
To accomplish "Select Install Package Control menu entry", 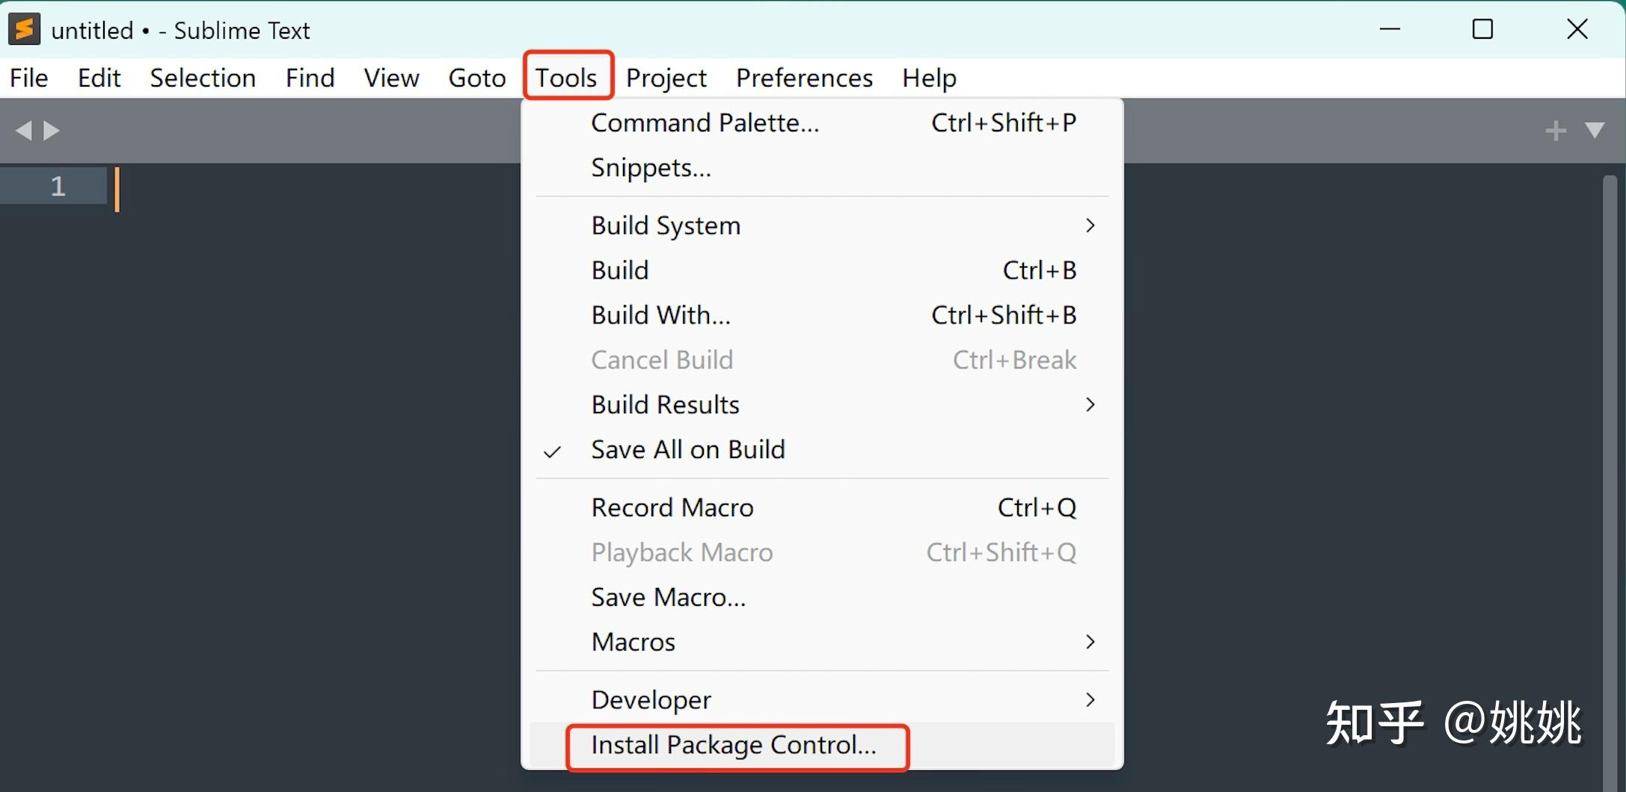I will (734, 745).
